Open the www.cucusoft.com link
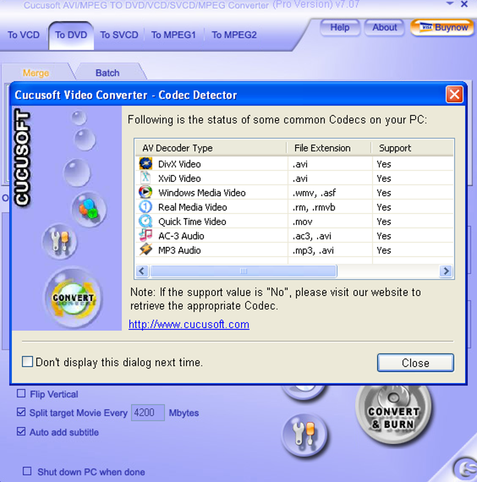477x482 pixels. [189, 324]
